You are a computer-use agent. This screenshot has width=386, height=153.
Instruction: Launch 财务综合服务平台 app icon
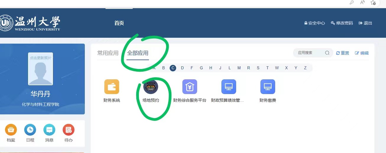190,87
